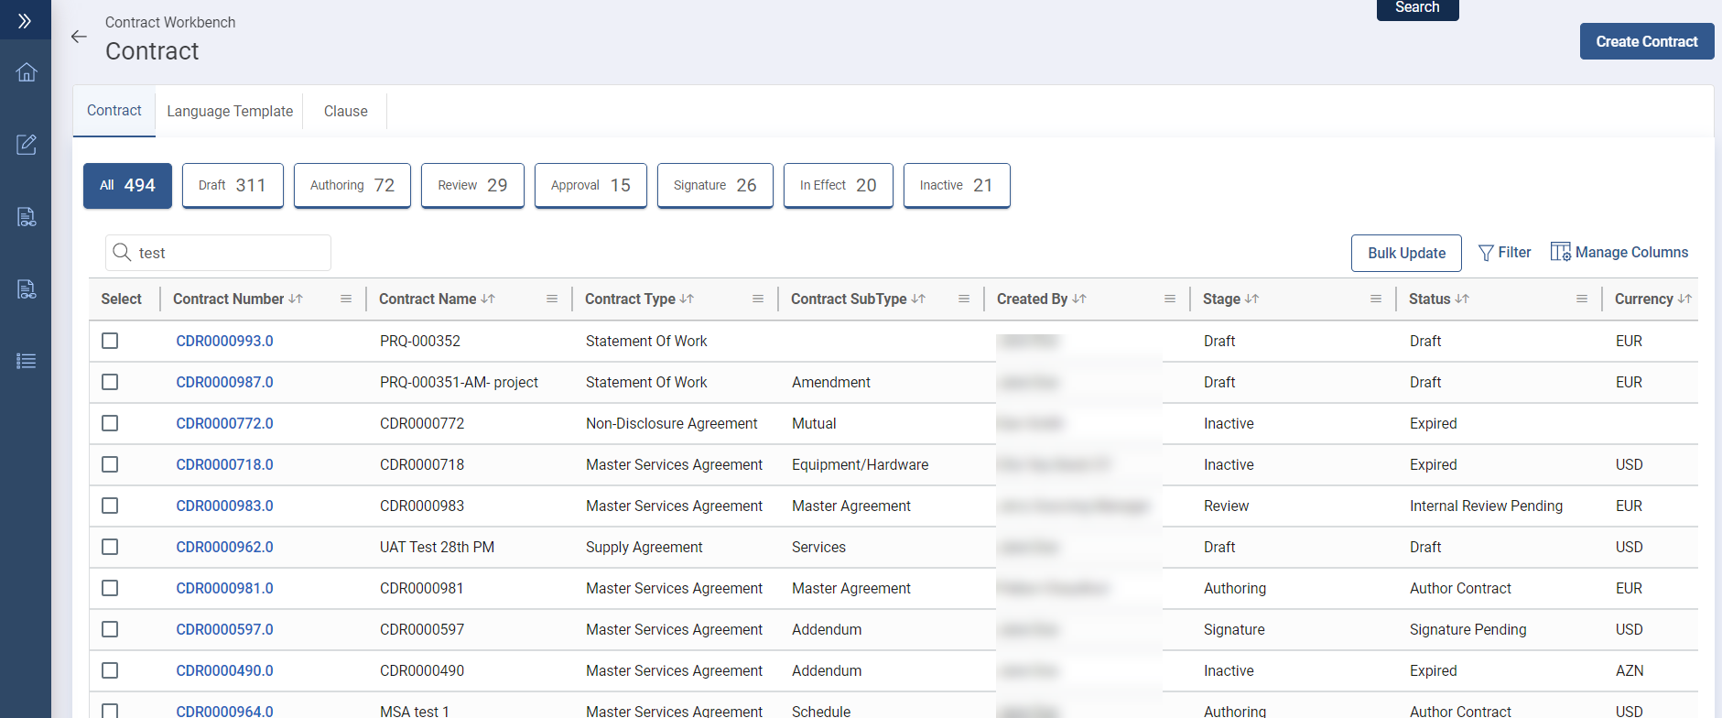Tick the checkbox for CDR0000772.0
Viewport: 1722px width, 718px height.
(x=110, y=423)
